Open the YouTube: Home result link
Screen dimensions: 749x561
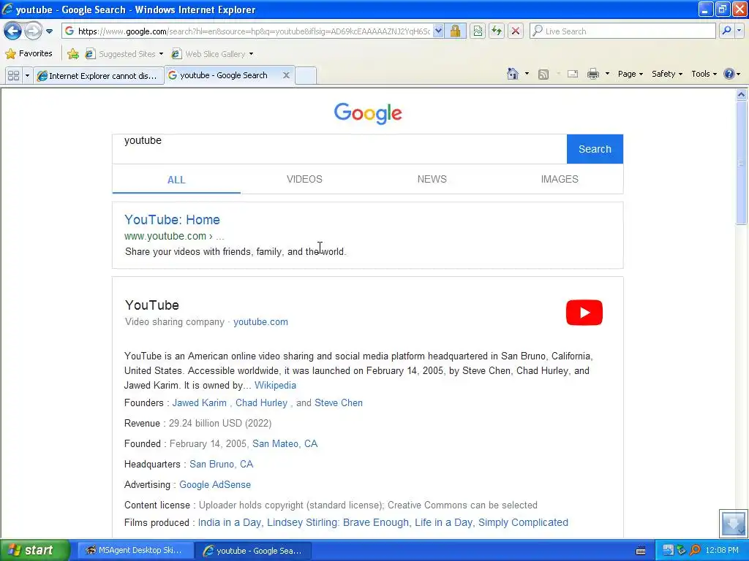[x=172, y=220]
